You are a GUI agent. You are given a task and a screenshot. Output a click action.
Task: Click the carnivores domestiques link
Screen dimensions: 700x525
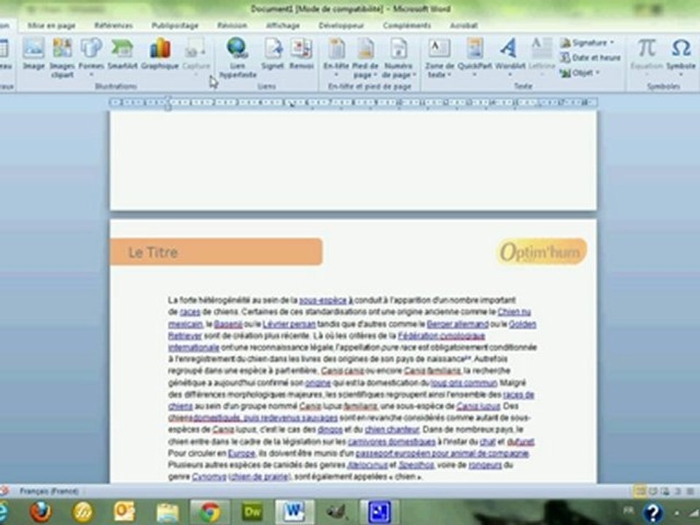click(x=392, y=442)
